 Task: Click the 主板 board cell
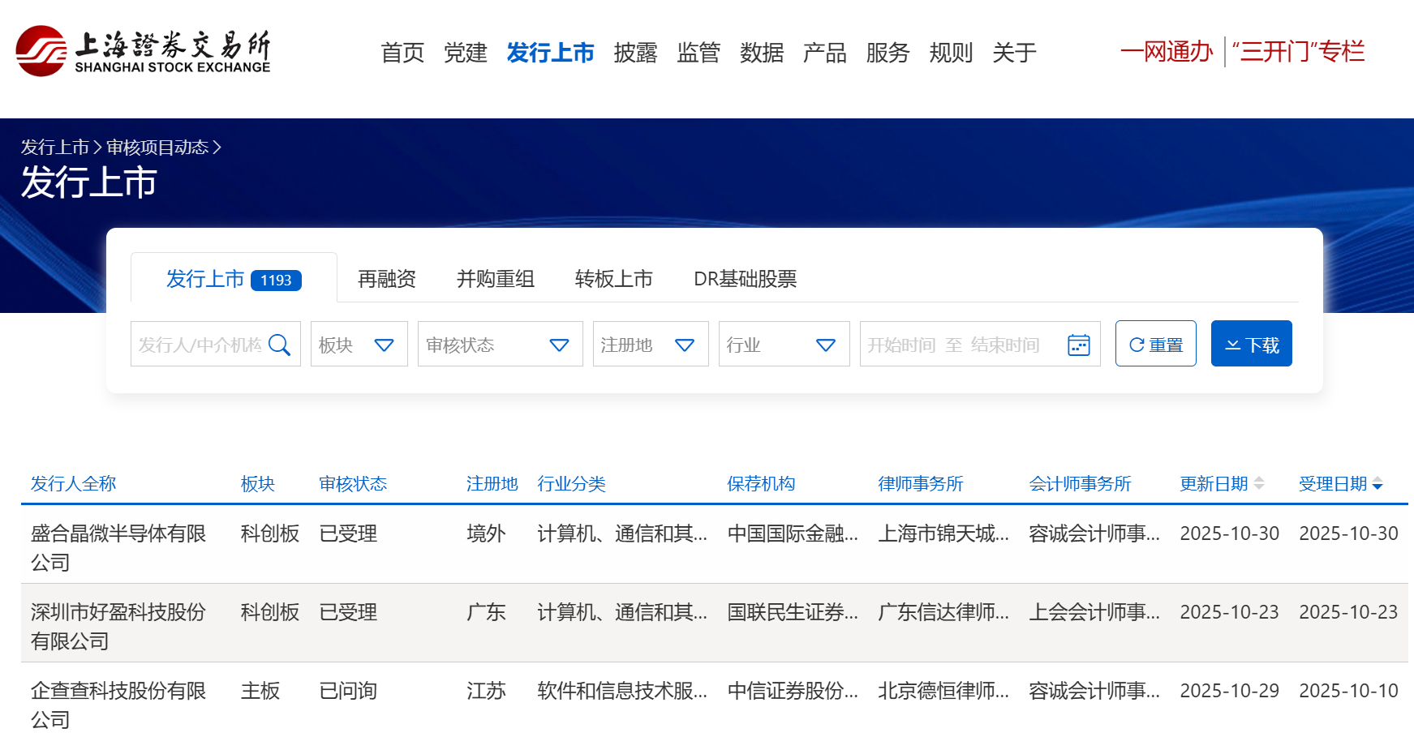pyautogui.click(x=260, y=691)
